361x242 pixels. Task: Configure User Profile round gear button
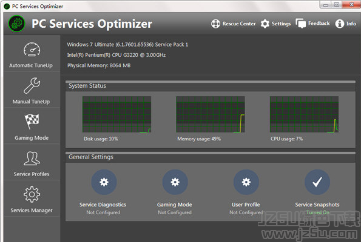point(246,182)
